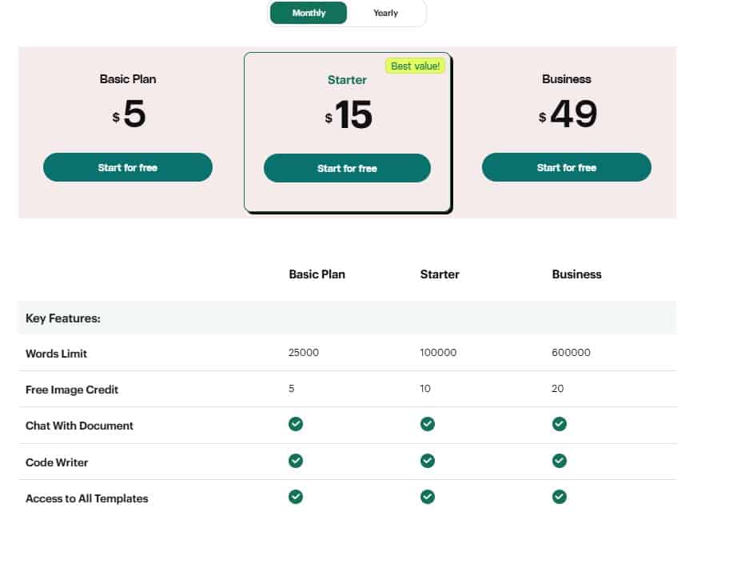Switch billing to Yearly
Image resolution: width=729 pixels, height=576 pixels.
click(x=386, y=13)
